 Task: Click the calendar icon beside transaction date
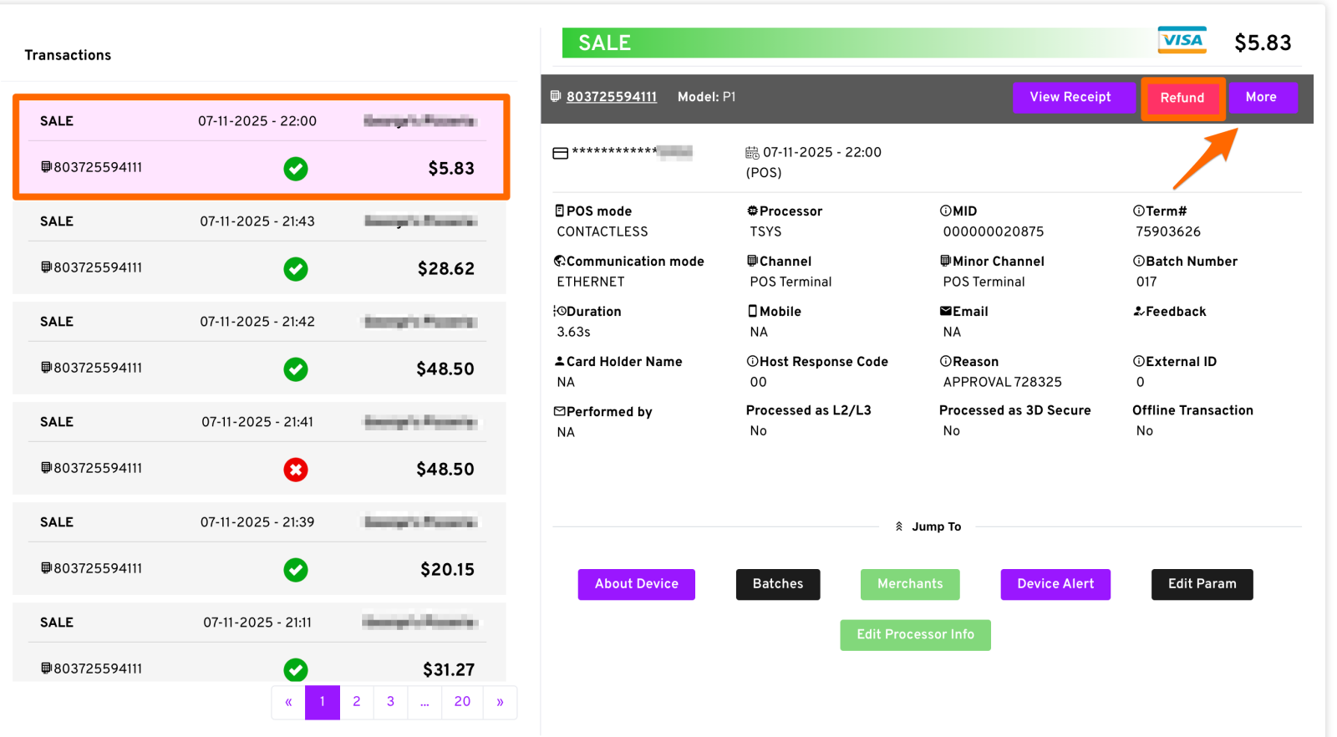coord(752,153)
